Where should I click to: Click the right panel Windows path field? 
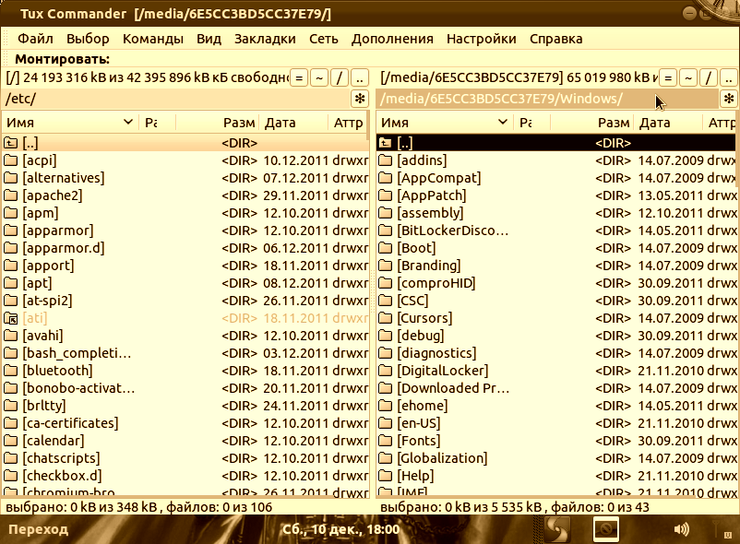point(547,99)
